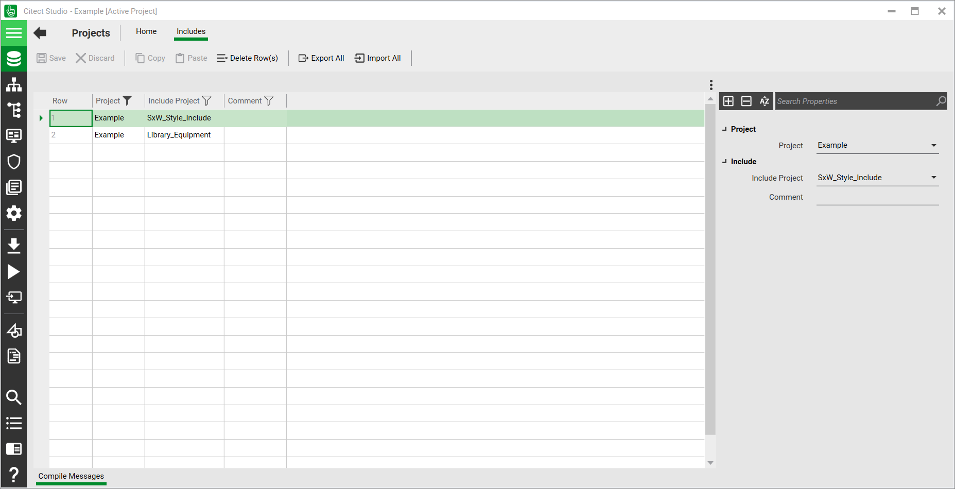Open the Topology activity icon
The width and height of the screenshot is (955, 489).
click(14, 84)
